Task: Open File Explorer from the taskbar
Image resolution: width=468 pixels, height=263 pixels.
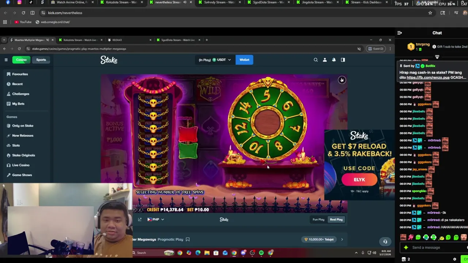Action: (207, 253)
